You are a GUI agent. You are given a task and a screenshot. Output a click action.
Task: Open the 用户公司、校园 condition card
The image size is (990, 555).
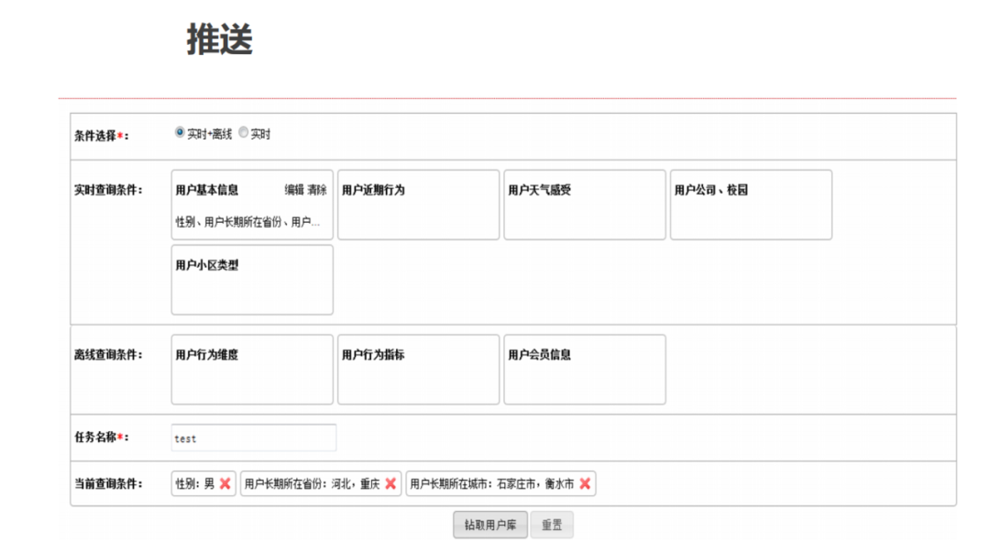pyautogui.click(x=751, y=205)
